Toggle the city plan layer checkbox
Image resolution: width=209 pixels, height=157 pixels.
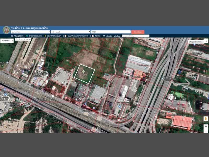click(104, 36)
